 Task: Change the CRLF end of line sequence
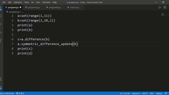pyautogui.click(x=152, y=93)
